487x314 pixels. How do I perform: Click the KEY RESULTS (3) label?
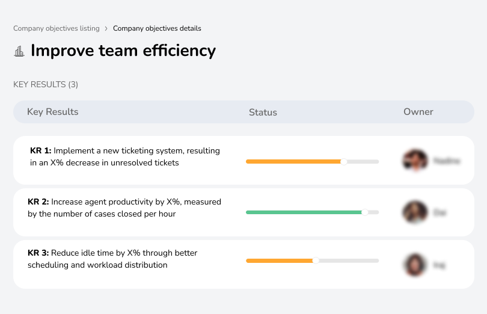[46, 85]
